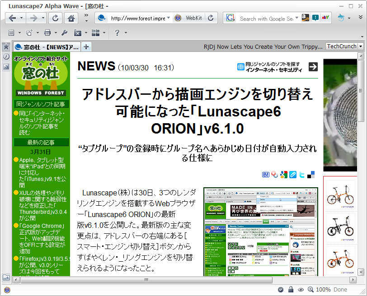Image resolution: width=367 pixels, height=296 pixels.
Task: Click the Print icon
Action: pyautogui.click(x=47, y=32)
